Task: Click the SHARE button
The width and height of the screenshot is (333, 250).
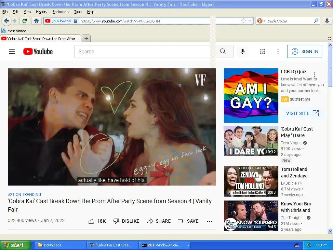Action: [159, 221]
